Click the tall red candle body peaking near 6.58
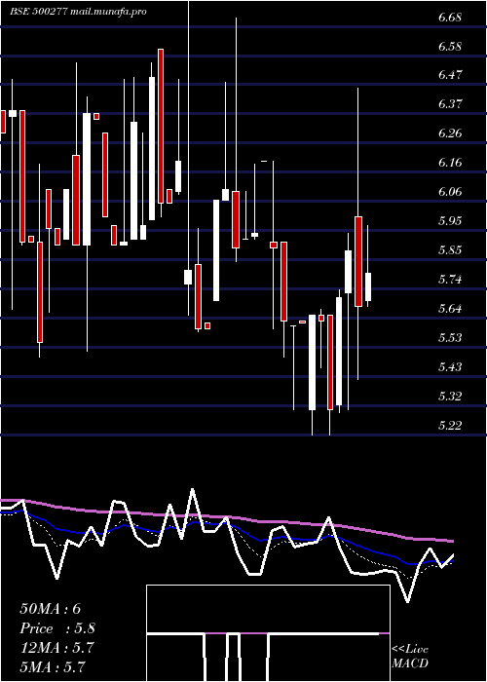487x682 pixels. click(161, 126)
